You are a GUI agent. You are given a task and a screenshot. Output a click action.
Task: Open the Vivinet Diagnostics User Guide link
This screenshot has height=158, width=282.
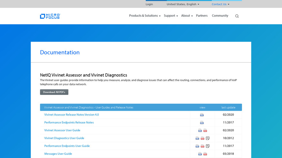64,138
